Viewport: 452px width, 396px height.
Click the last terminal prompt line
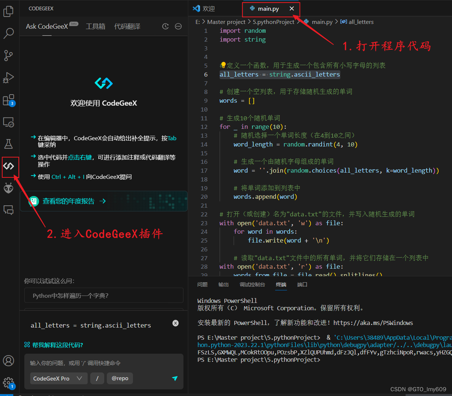click(x=259, y=360)
